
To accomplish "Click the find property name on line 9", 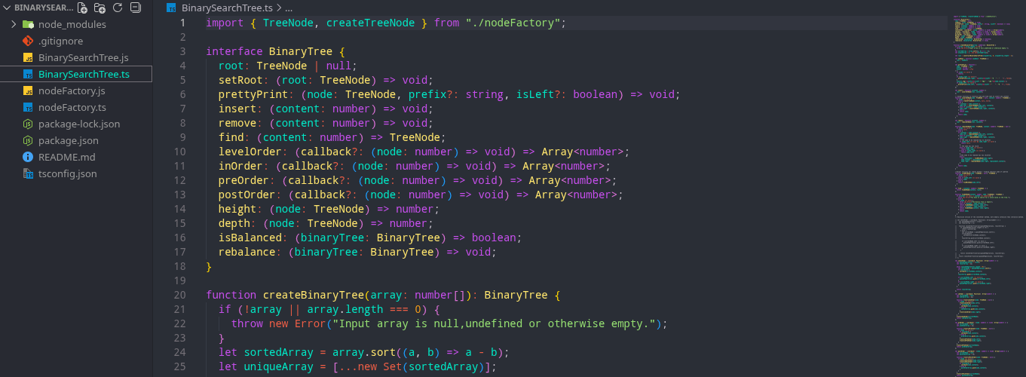I will click(x=231, y=137).
